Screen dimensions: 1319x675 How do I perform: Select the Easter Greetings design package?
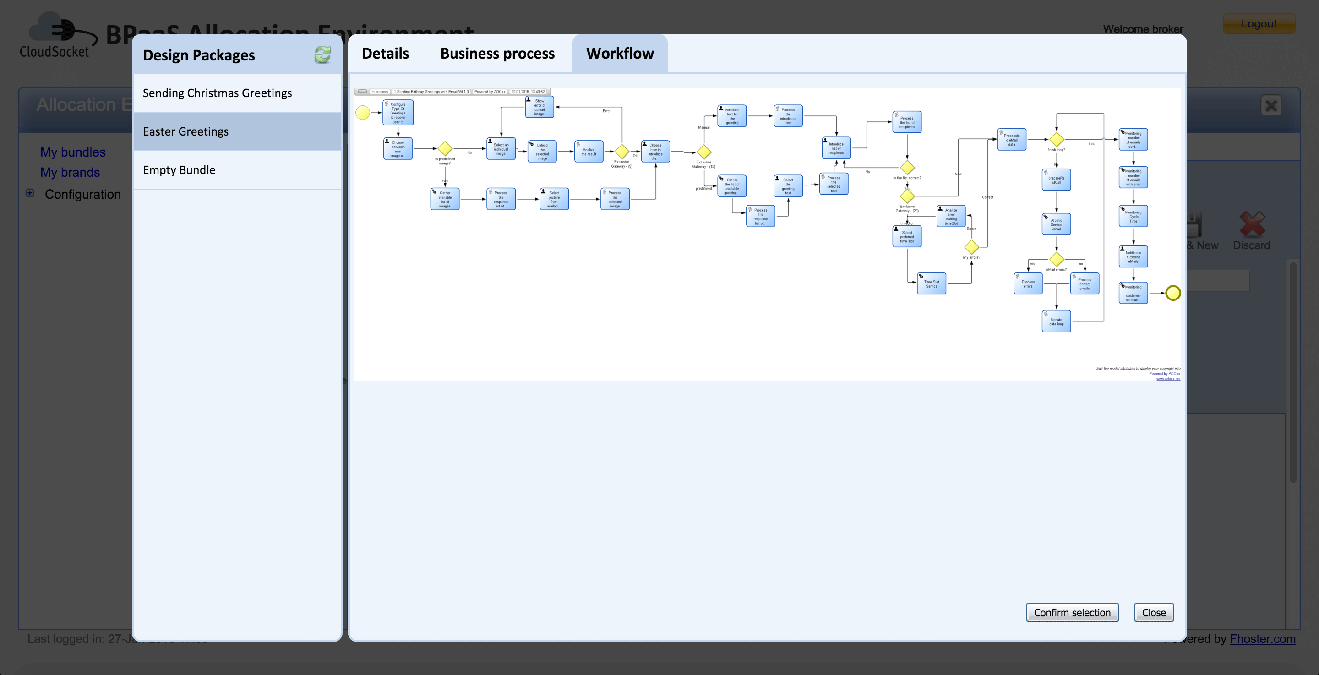click(185, 131)
